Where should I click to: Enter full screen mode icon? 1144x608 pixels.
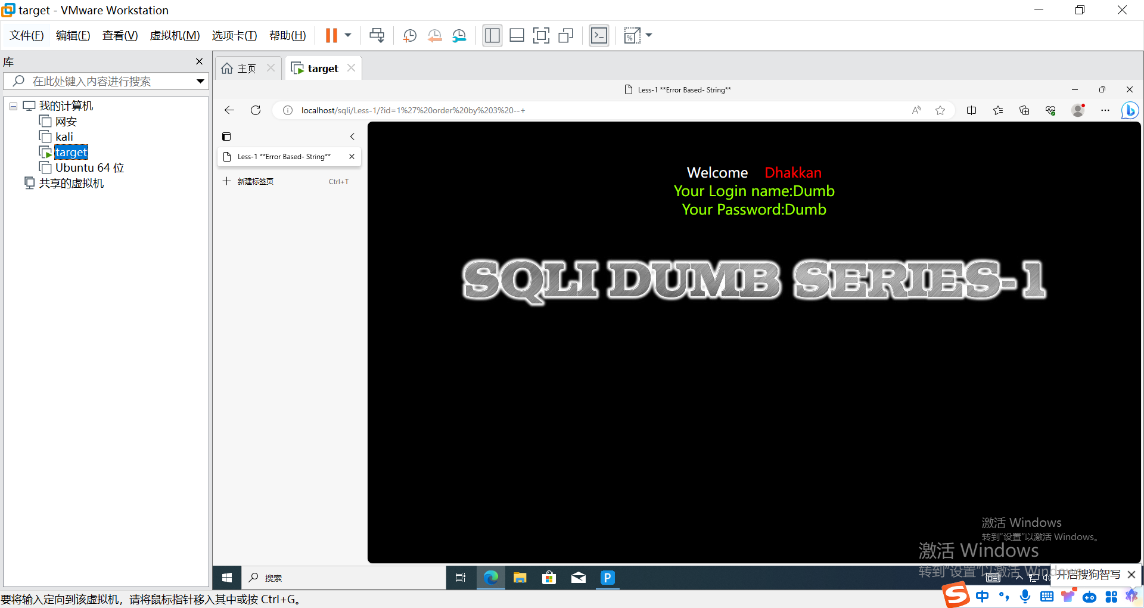pos(541,36)
